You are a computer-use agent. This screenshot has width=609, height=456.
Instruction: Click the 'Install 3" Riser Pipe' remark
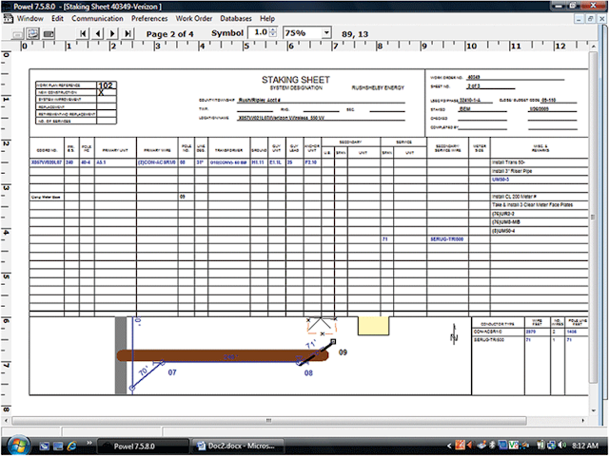pyautogui.click(x=512, y=171)
